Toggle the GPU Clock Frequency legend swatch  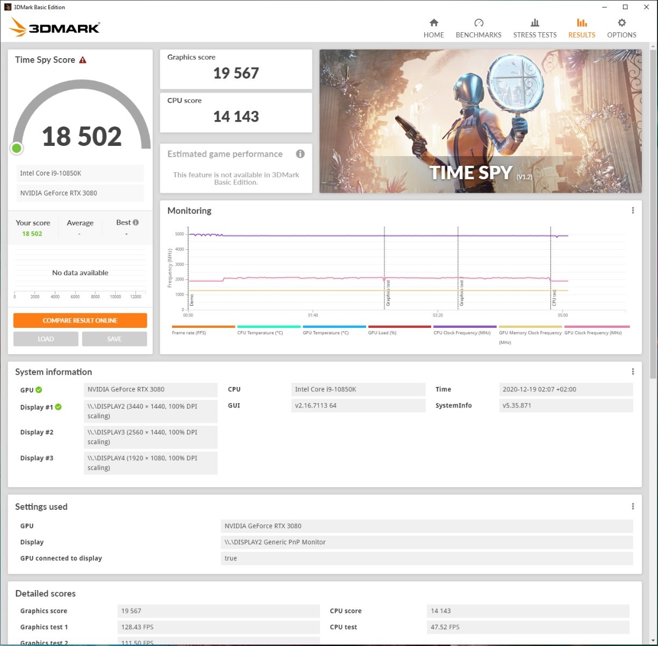pos(597,327)
